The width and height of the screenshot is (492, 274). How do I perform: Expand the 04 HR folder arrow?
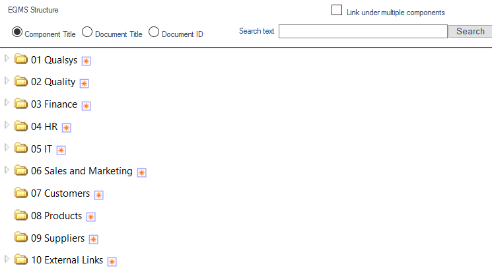click(x=7, y=125)
